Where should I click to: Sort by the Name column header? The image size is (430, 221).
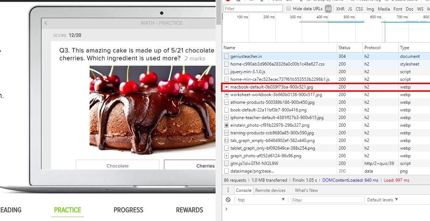(x=279, y=48)
